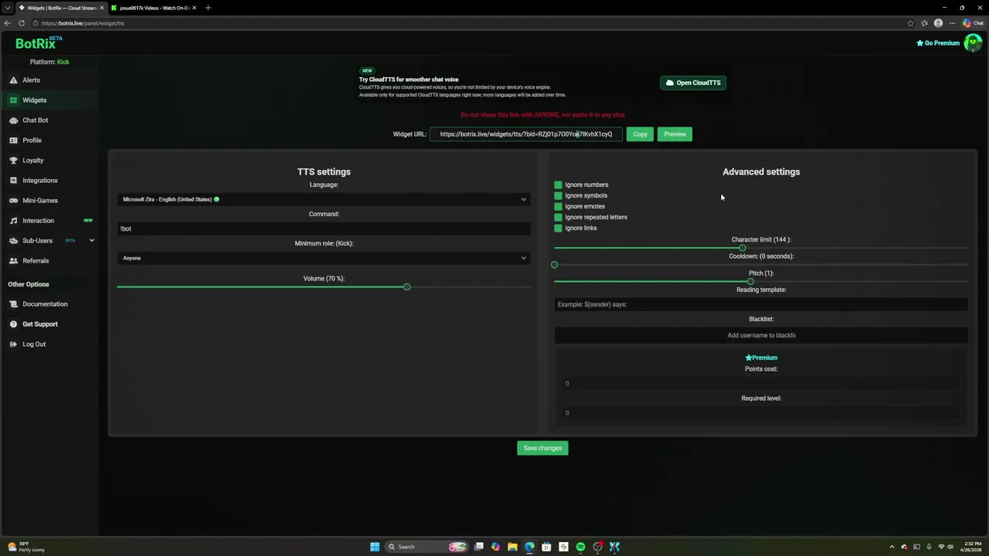Click the Profile icon in the sidebar

(x=13, y=141)
